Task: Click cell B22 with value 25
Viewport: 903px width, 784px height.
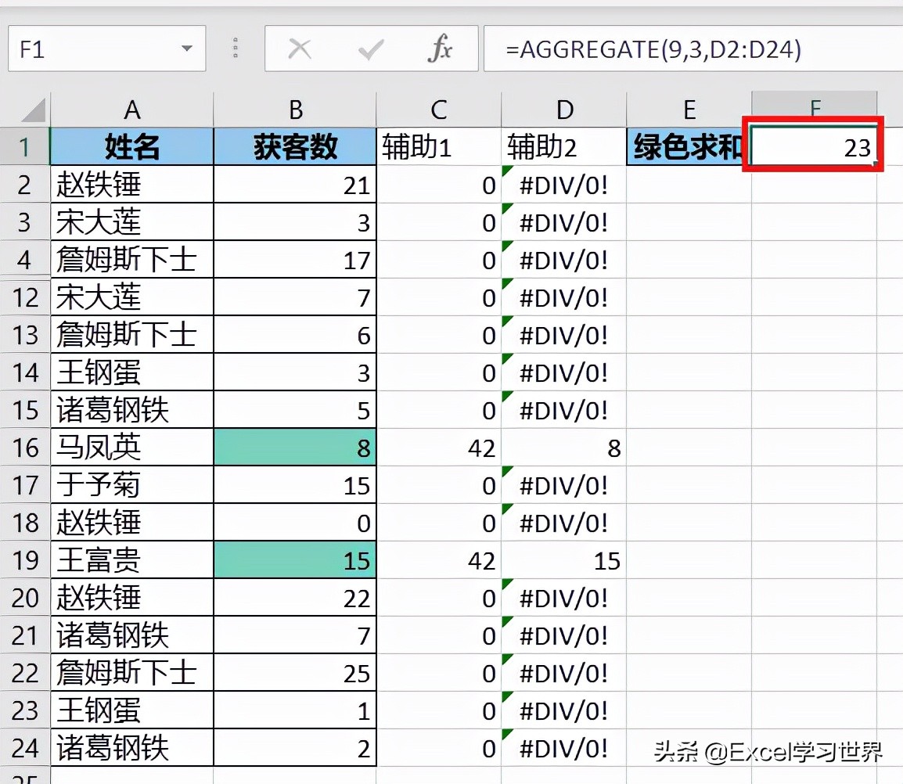Action: pyautogui.click(x=295, y=673)
